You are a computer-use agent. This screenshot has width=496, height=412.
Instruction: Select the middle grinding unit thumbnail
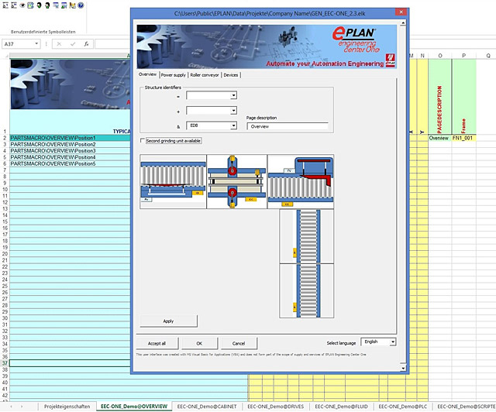[x=237, y=181]
